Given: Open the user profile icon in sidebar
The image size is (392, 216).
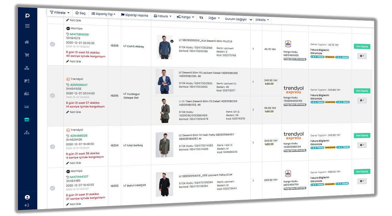Looking at the screenshot, I should 27,197.
